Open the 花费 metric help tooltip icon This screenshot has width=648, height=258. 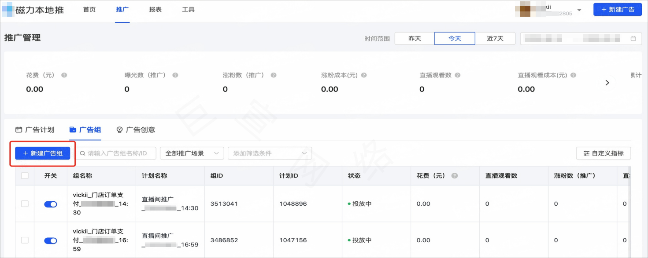[x=64, y=75]
